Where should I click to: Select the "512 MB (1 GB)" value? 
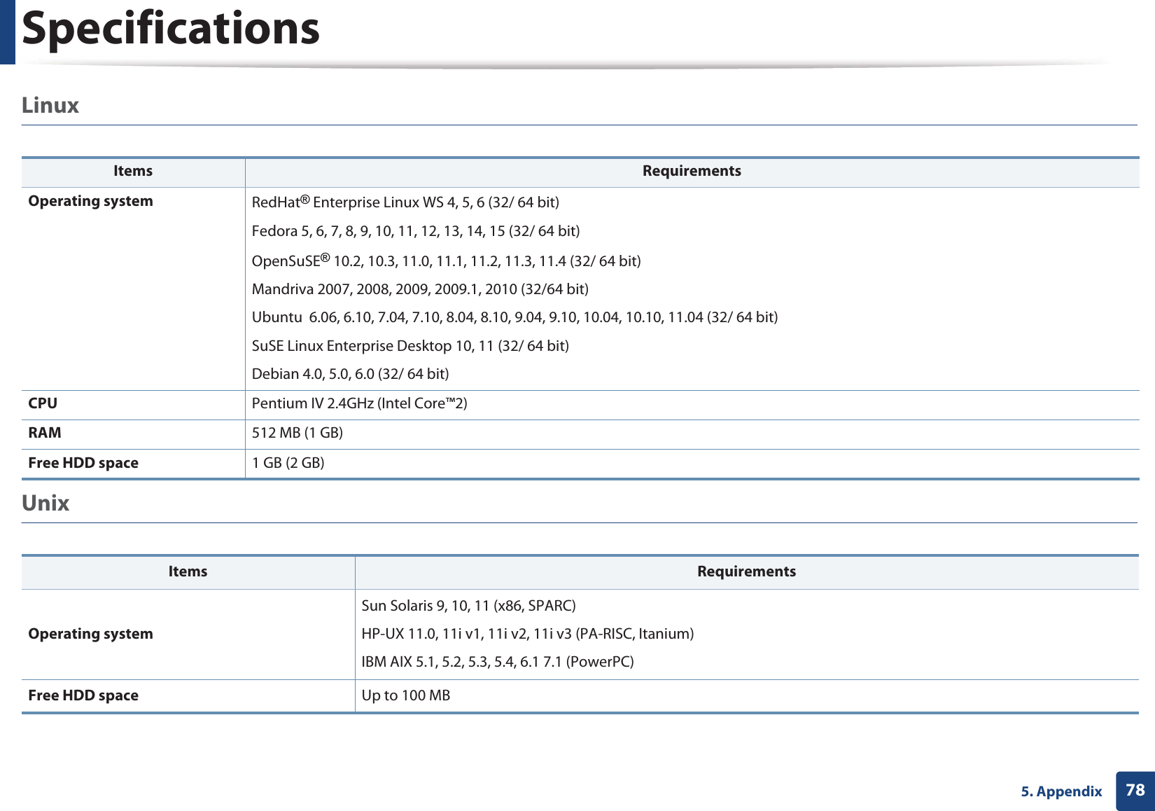pyautogui.click(x=297, y=433)
